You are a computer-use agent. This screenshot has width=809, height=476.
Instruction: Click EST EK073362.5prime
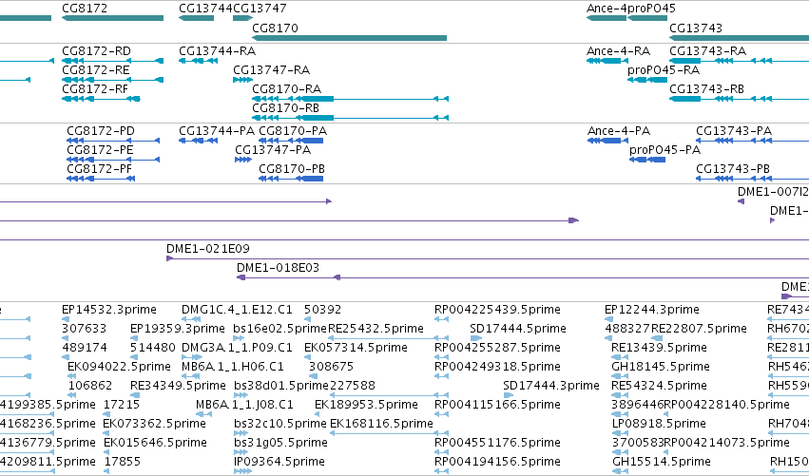[155, 424]
